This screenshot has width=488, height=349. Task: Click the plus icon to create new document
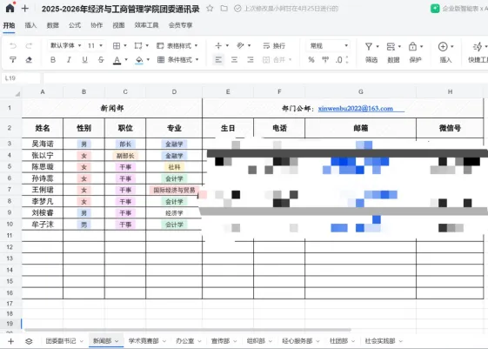[25, 9]
